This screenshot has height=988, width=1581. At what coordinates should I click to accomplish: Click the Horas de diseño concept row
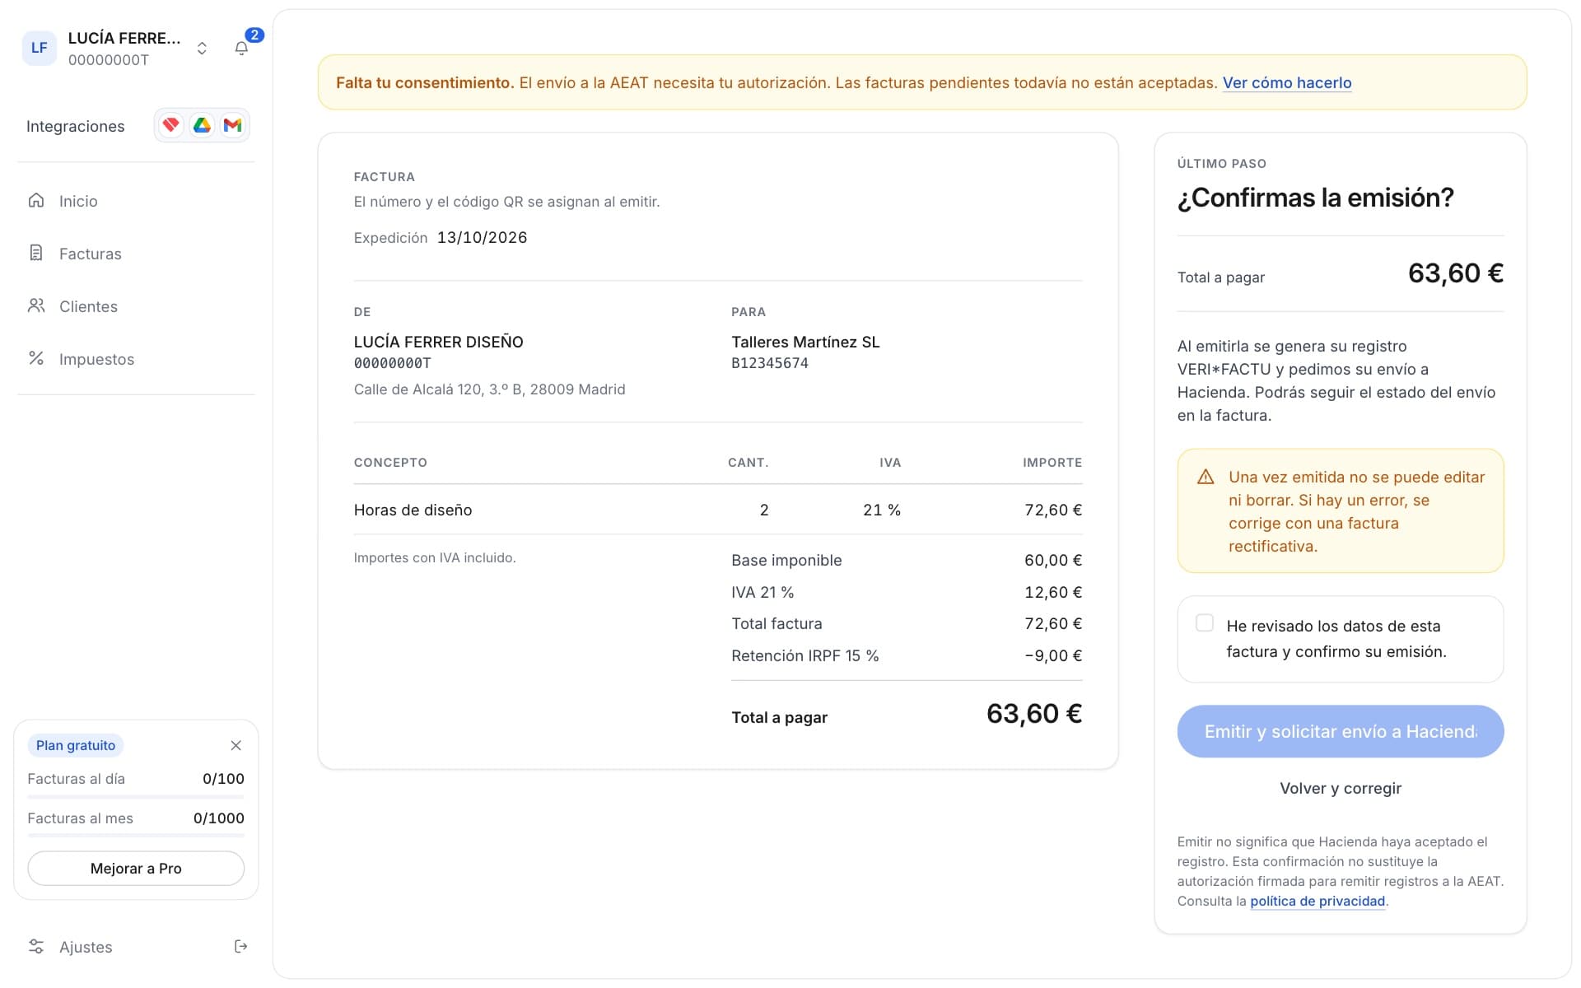pos(718,510)
